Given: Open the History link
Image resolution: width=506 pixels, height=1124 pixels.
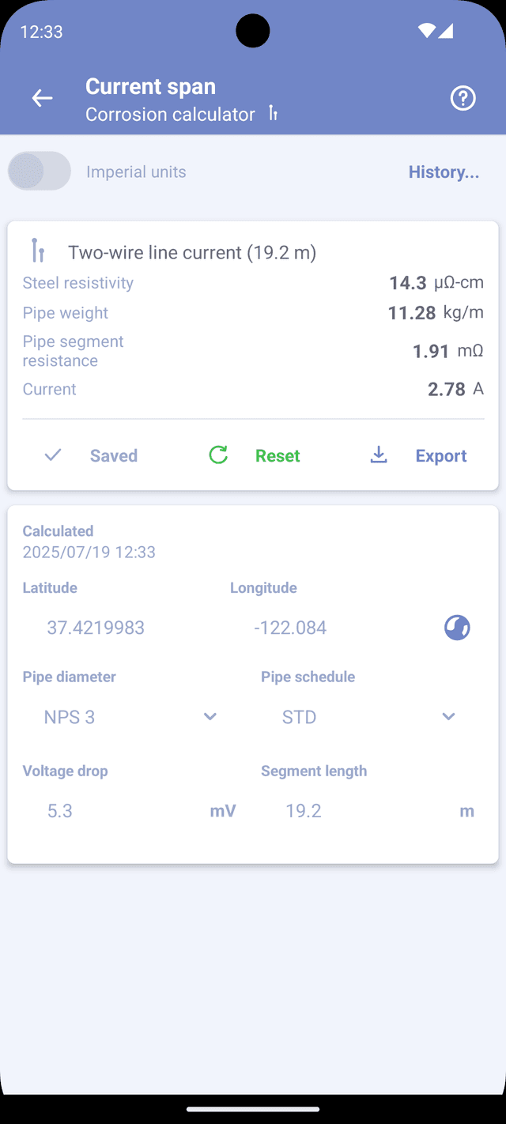Looking at the screenshot, I should (x=444, y=172).
